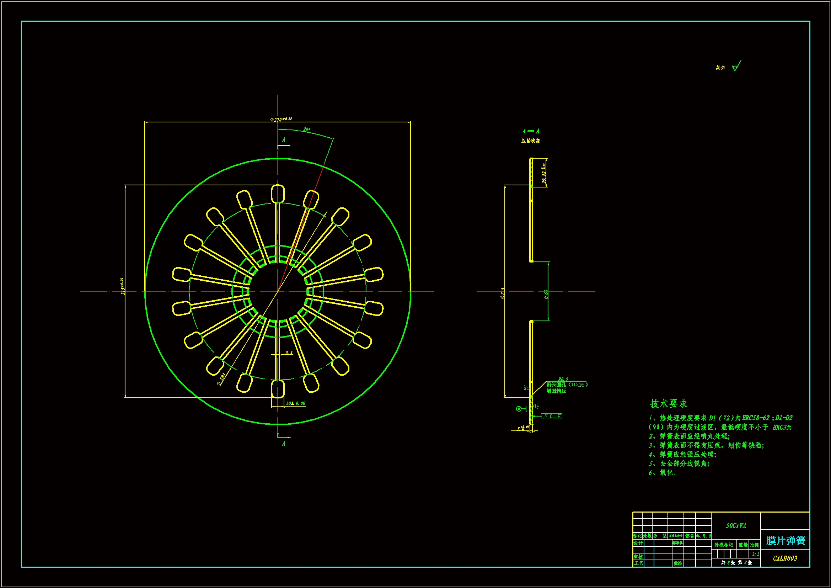Click the circled datum E symbol

[519, 409]
